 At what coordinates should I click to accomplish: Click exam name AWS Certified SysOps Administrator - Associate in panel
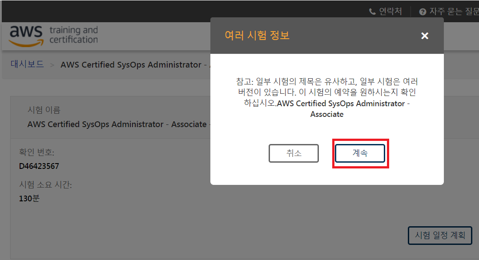point(117,124)
